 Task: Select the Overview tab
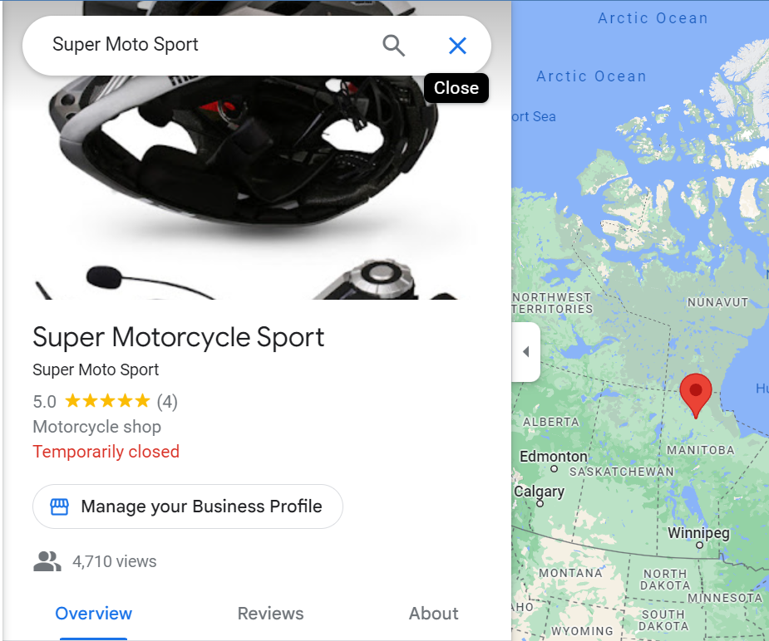[x=93, y=613]
